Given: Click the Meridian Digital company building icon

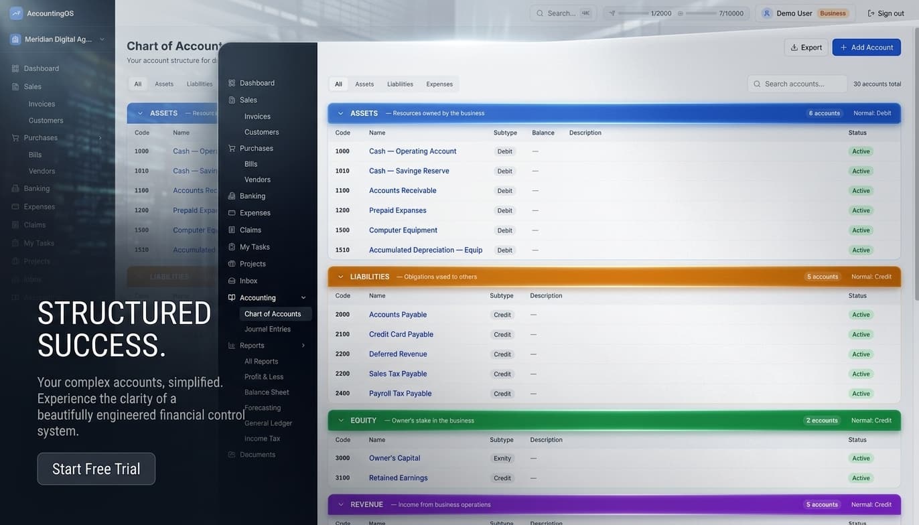Looking at the screenshot, I should coord(15,40).
